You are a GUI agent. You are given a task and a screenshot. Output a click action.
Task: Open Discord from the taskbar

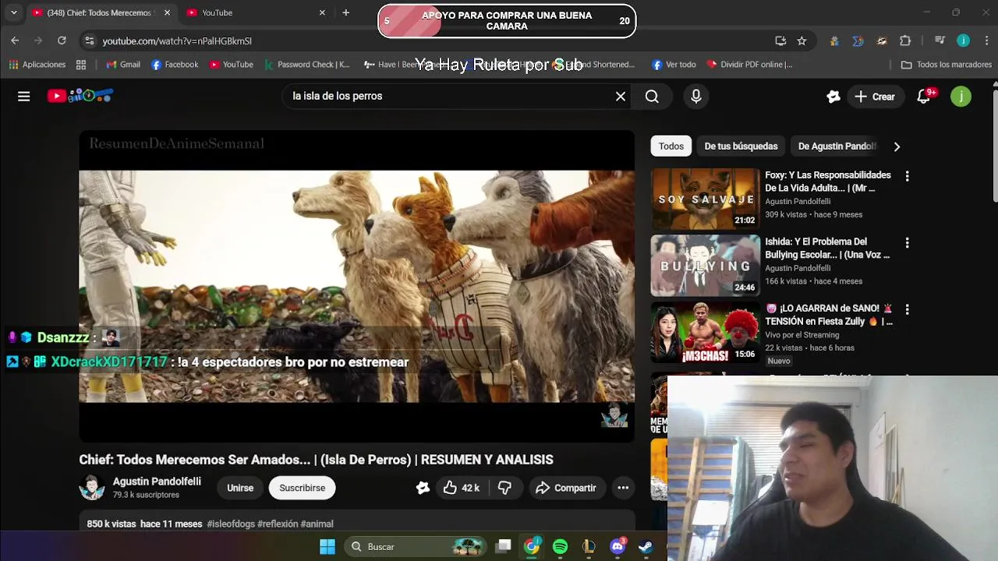pyautogui.click(x=618, y=547)
